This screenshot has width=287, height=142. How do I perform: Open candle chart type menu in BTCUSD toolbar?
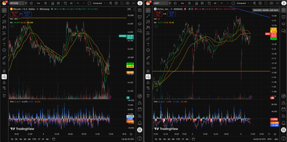click(x=46, y=3)
